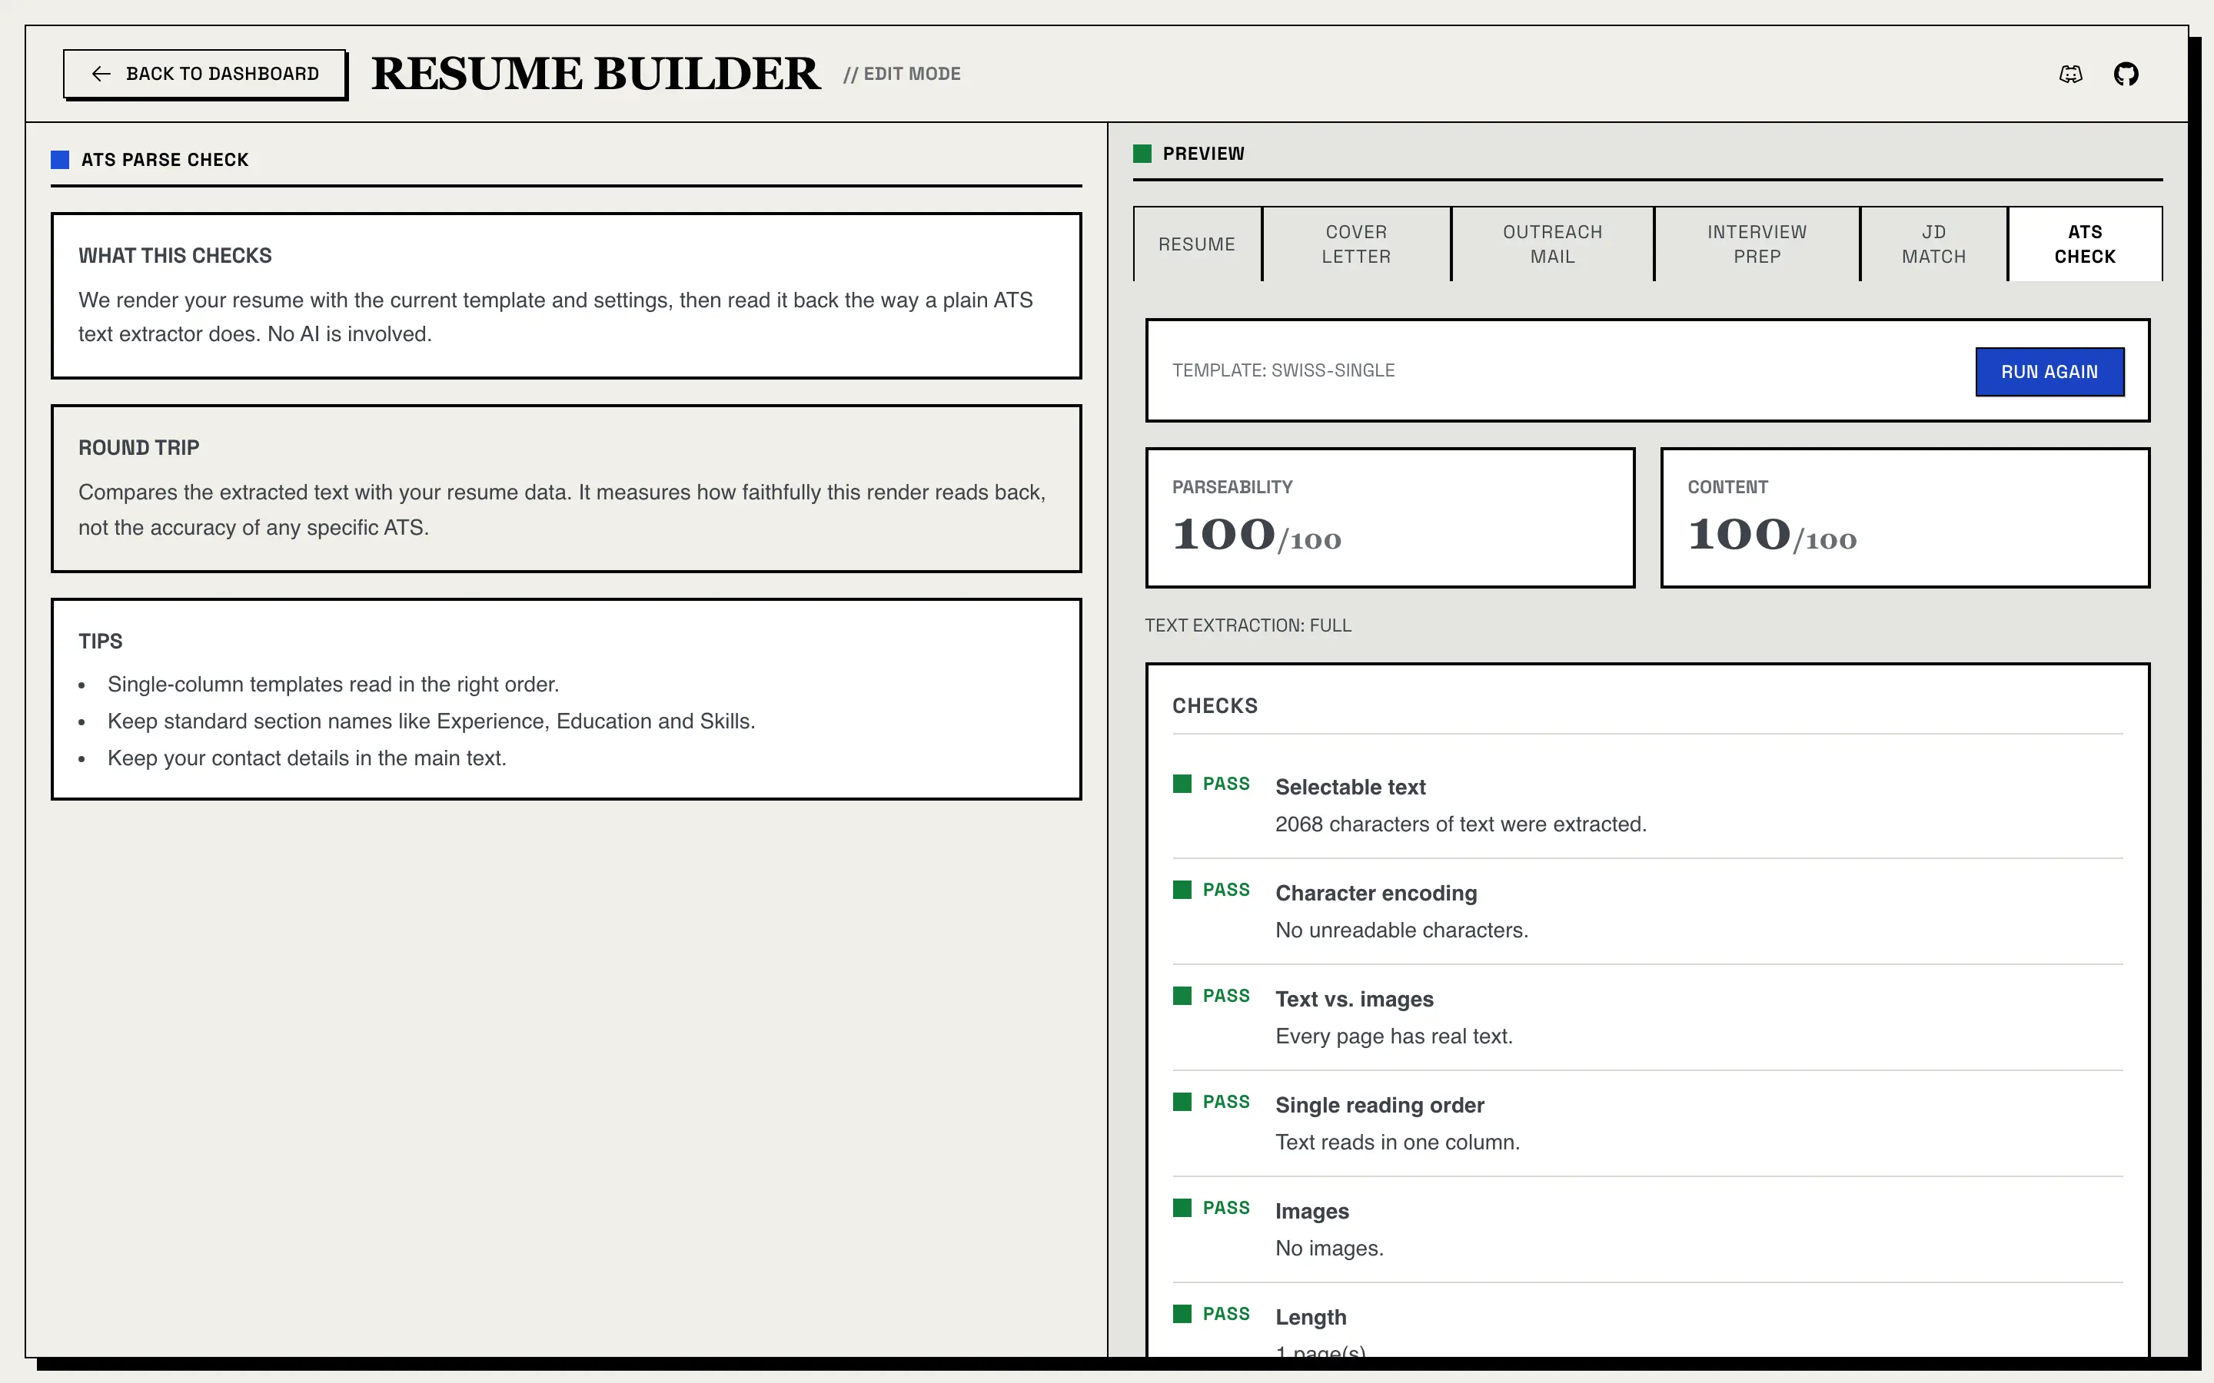This screenshot has height=1383, width=2214.
Task: Click the Images check title
Action: [1312, 1211]
